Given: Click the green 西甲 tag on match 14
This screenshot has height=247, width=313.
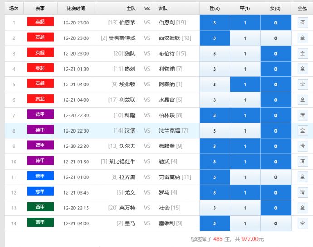Looking at the screenshot, I should point(40,222).
